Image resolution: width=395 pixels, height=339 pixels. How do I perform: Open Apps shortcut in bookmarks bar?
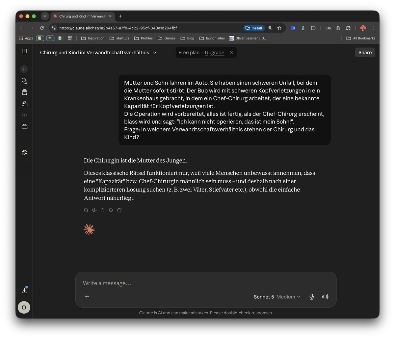[26, 38]
